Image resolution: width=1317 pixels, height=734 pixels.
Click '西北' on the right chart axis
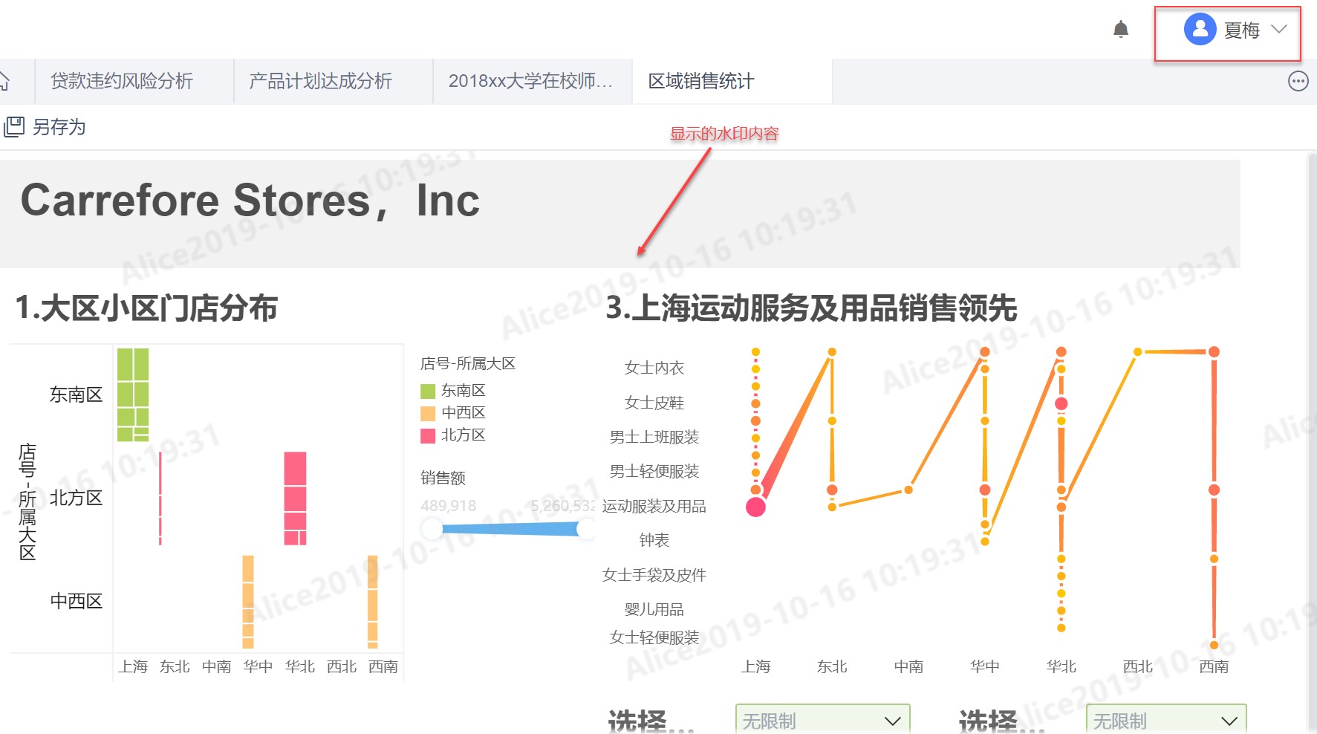[1138, 666]
